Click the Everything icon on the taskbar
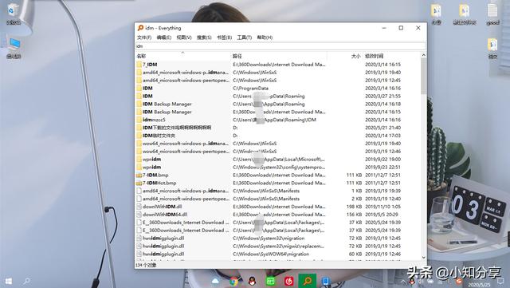Image resolution: width=510 pixels, height=288 pixels. click(x=307, y=281)
